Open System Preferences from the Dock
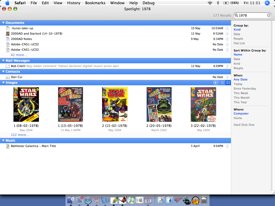 click(x=140, y=200)
